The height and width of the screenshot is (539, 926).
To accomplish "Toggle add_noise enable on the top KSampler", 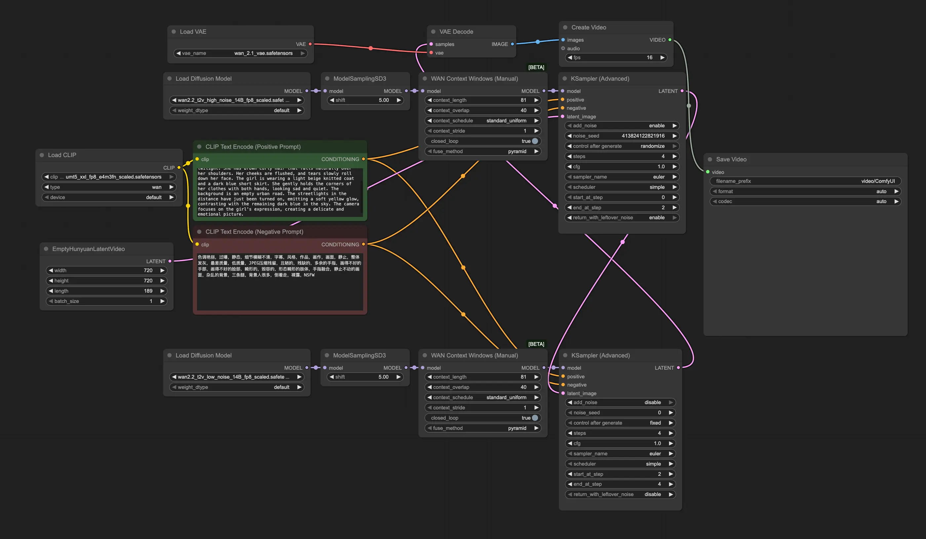I will coord(622,126).
